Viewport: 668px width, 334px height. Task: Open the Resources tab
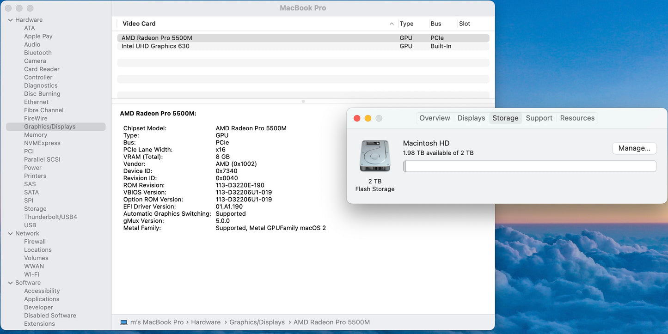click(577, 118)
